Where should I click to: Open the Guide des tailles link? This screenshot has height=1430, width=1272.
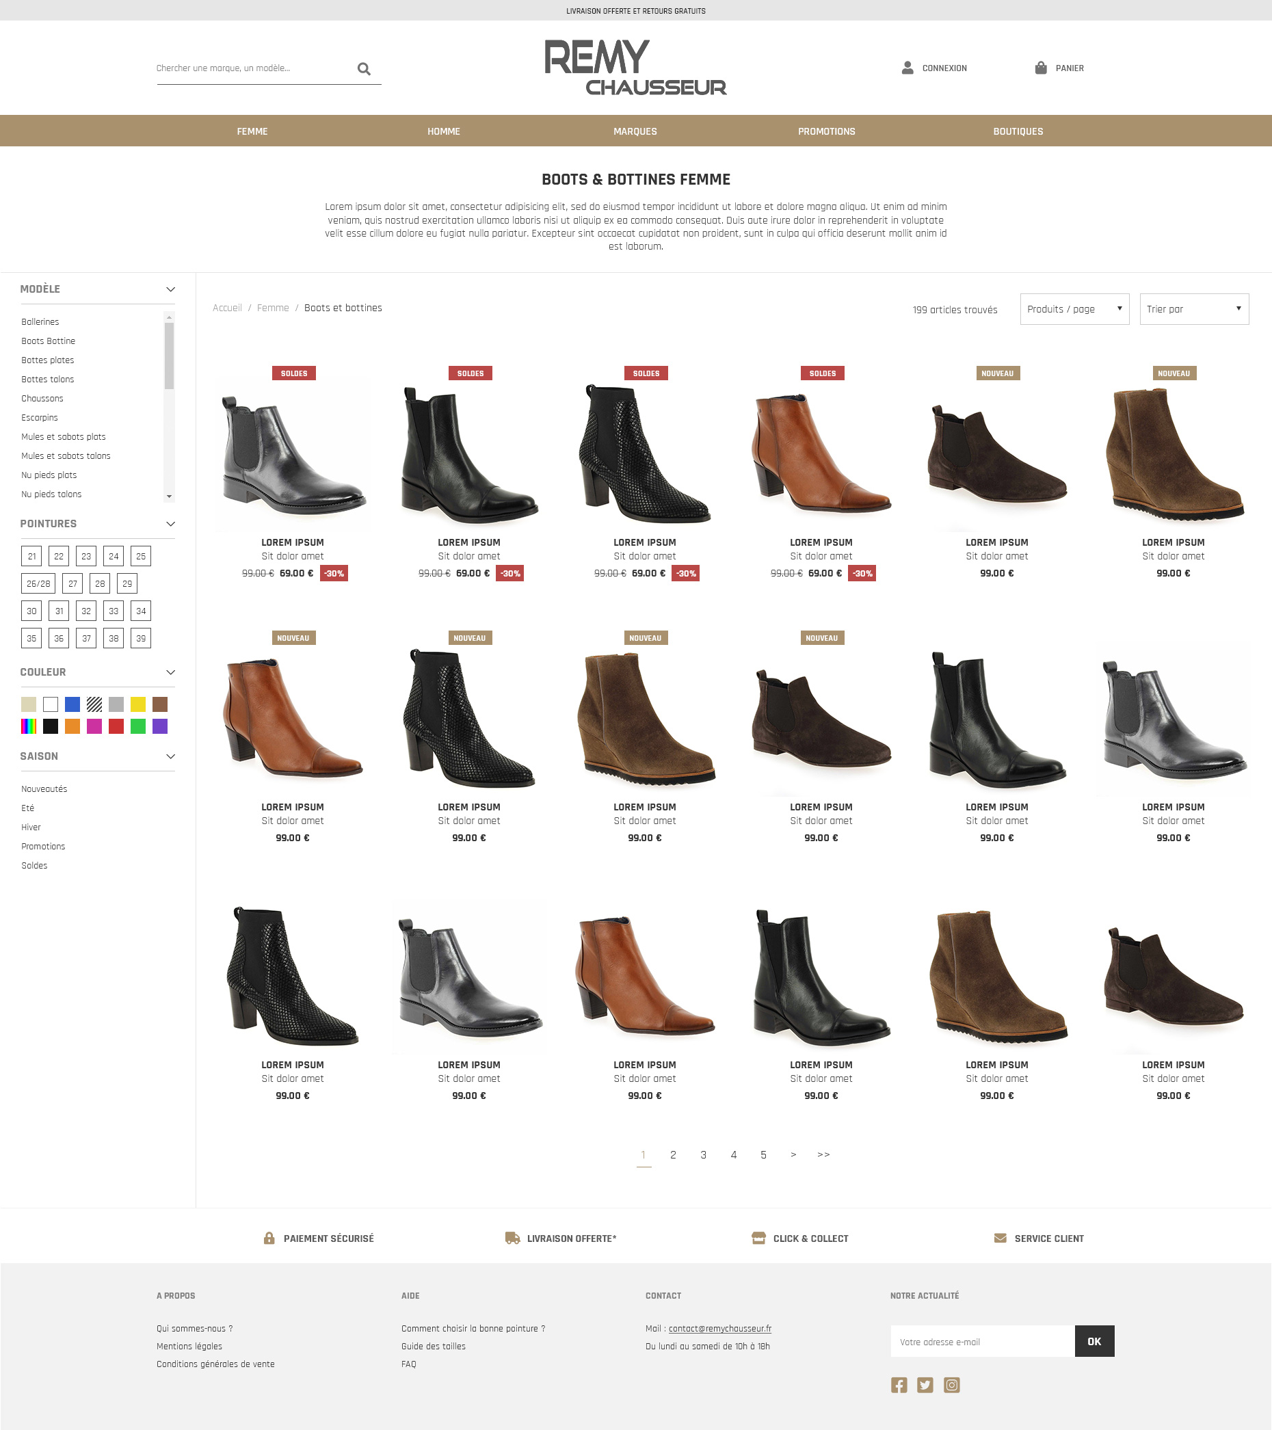(433, 1345)
